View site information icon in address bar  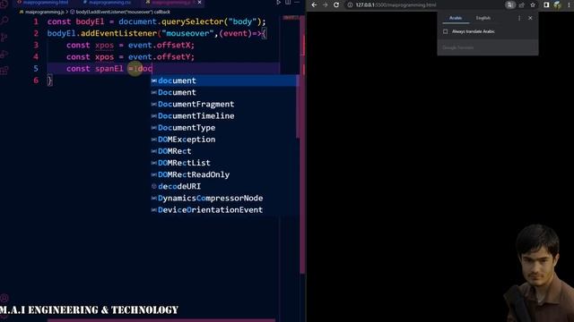350,5
